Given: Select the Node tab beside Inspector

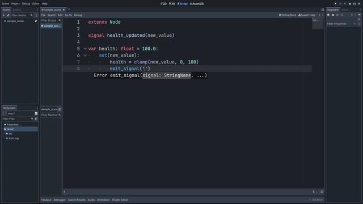Looking at the screenshot, I should pos(345,10).
